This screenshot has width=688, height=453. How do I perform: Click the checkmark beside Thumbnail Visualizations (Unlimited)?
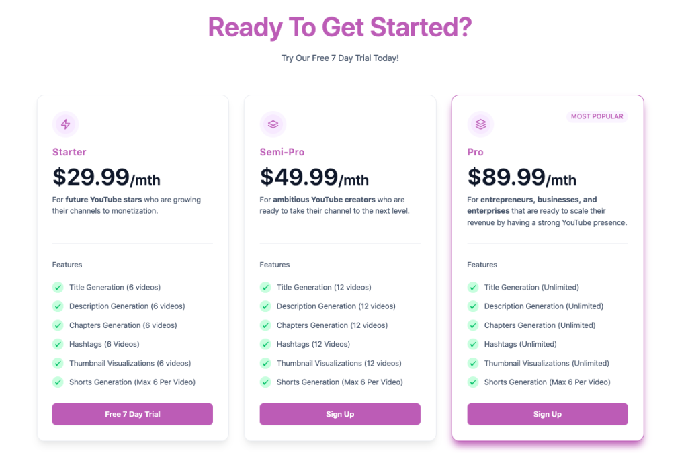pos(473,363)
